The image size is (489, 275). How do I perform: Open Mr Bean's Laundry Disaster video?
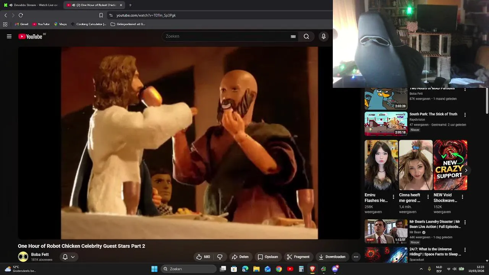pyautogui.click(x=386, y=231)
